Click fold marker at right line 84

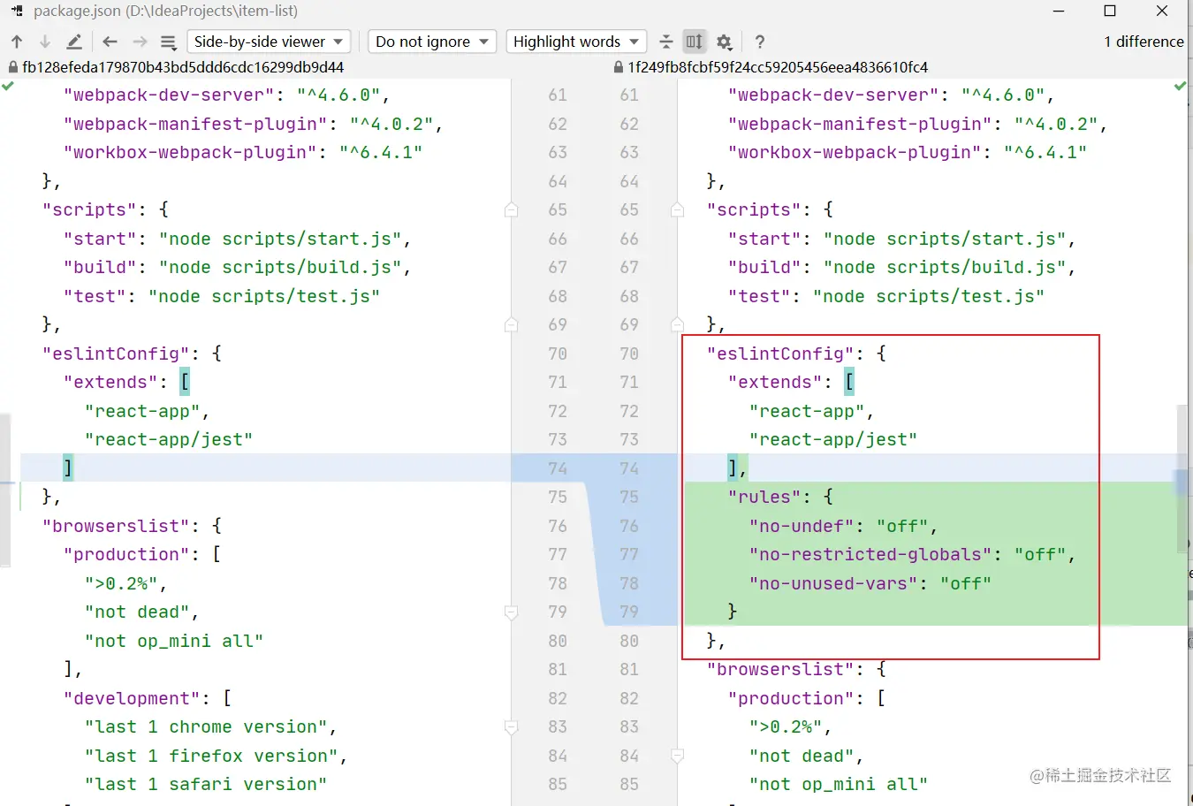[677, 756]
